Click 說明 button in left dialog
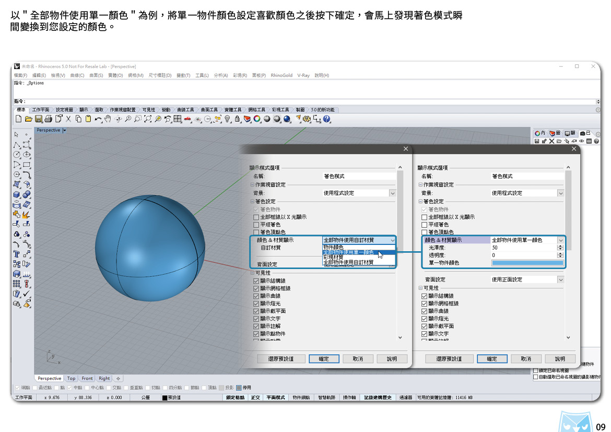611x432 pixels. point(392,359)
